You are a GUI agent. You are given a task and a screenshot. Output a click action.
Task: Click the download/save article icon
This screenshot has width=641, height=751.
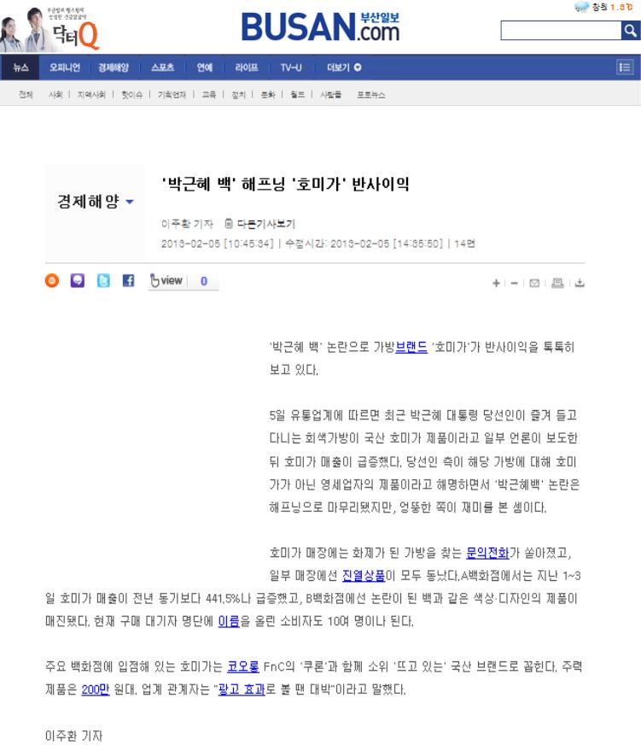click(x=580, y=282)
